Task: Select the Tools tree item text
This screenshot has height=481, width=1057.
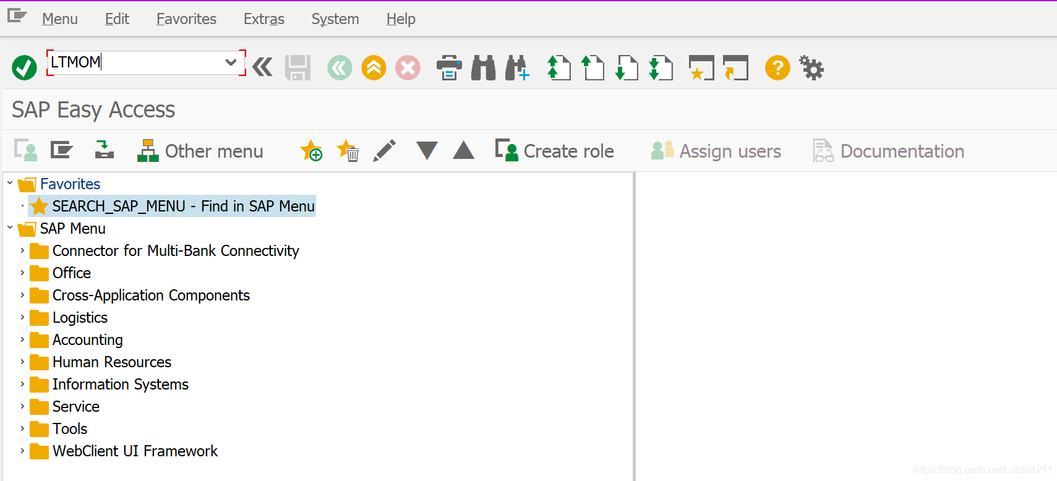Action: pyautogui.click(x=70, y=428)
